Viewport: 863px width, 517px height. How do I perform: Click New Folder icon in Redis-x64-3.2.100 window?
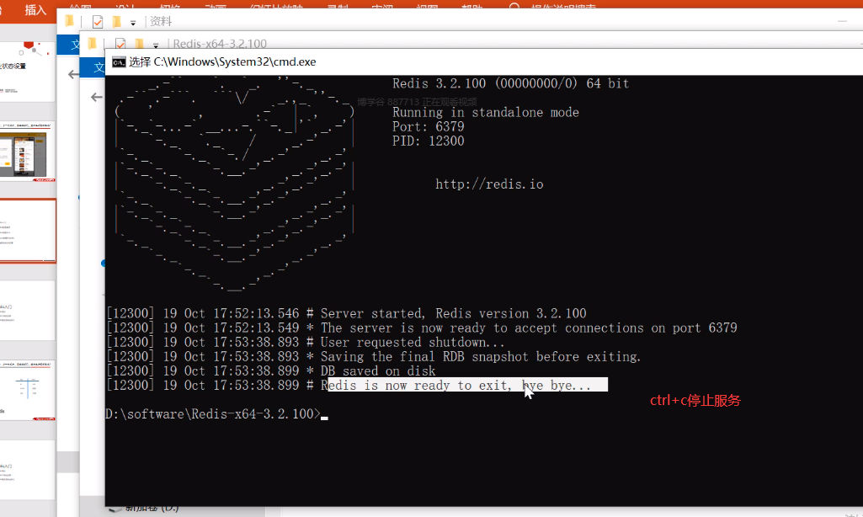pyautogui.click(x=139, y=44)
